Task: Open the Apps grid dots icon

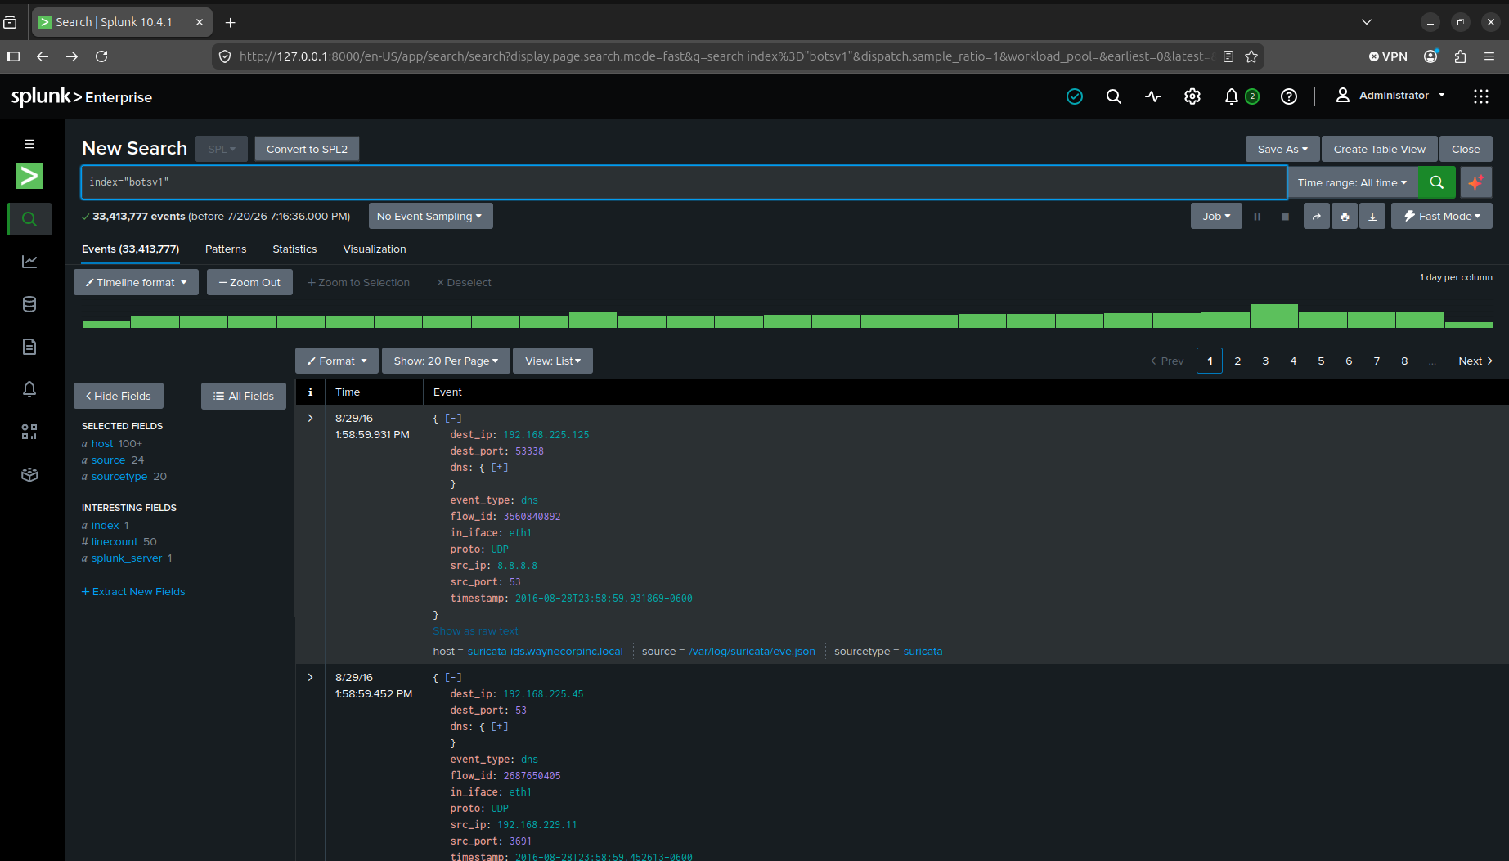Action: click(x=1481, y=96)
